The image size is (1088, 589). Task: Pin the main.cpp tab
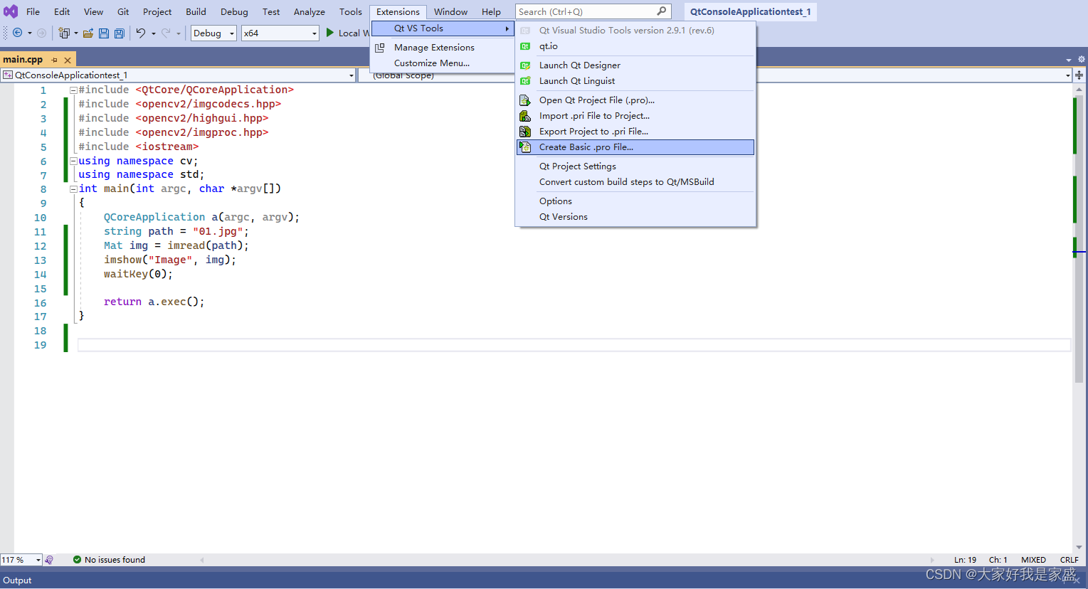[x=55, y=60]
